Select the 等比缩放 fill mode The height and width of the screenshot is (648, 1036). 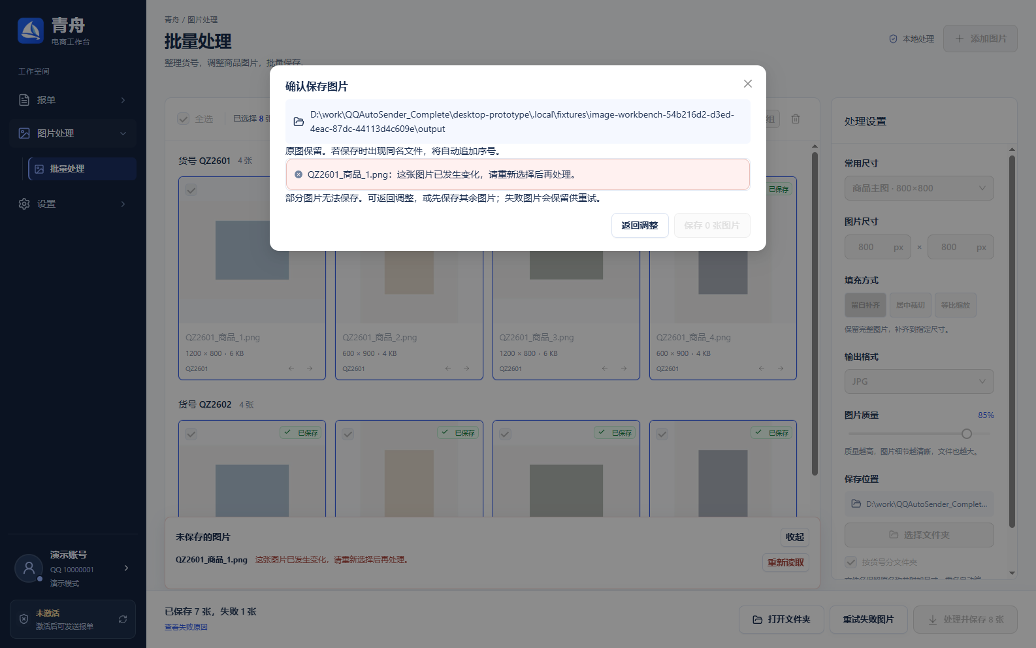956,305
